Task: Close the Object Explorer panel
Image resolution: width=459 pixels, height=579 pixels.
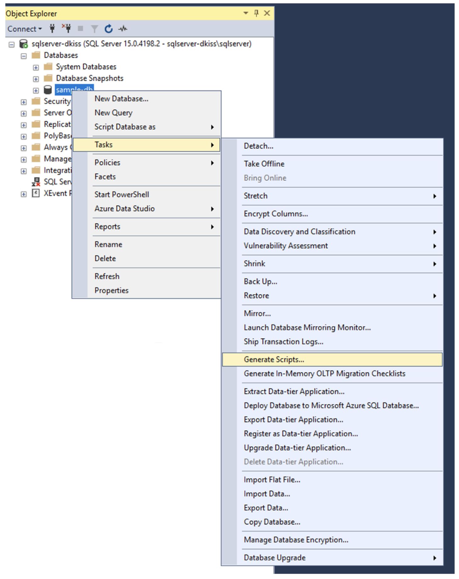Action: 267,13
